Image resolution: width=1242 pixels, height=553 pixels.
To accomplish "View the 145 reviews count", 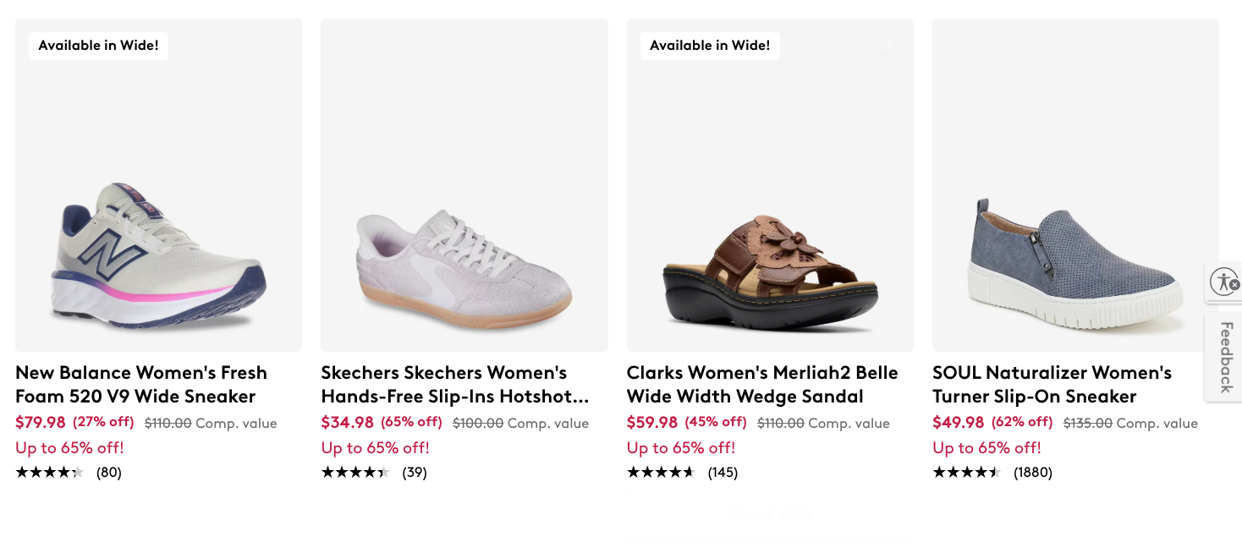I will tap(723, 473).
